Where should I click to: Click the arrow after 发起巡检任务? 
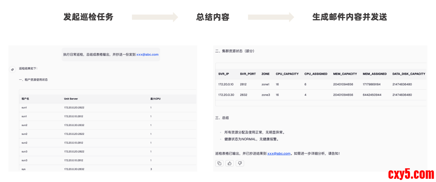[x=155, y=17]
